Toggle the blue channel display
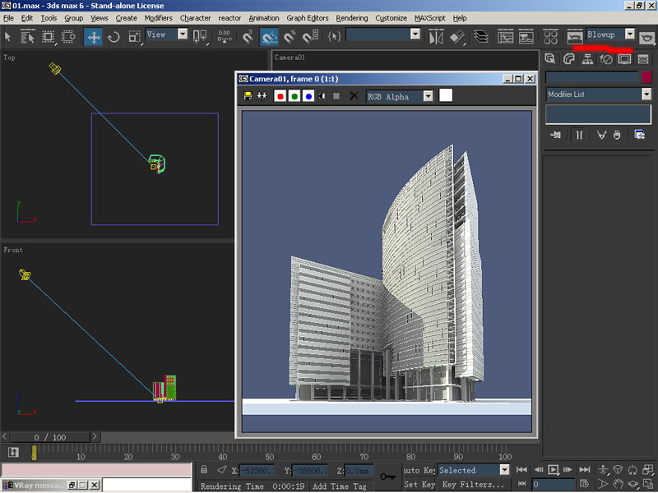 tap(308, 96)
